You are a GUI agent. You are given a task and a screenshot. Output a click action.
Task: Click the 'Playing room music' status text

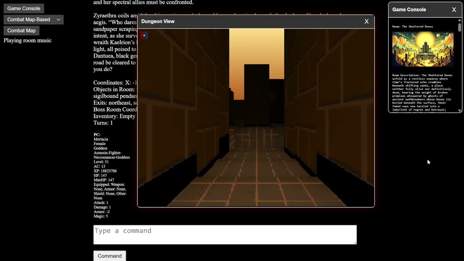pyautogui.click(x=28, y=40)
